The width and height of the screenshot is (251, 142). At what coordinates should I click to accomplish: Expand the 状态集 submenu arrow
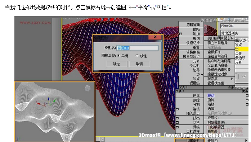pos(232,79)
